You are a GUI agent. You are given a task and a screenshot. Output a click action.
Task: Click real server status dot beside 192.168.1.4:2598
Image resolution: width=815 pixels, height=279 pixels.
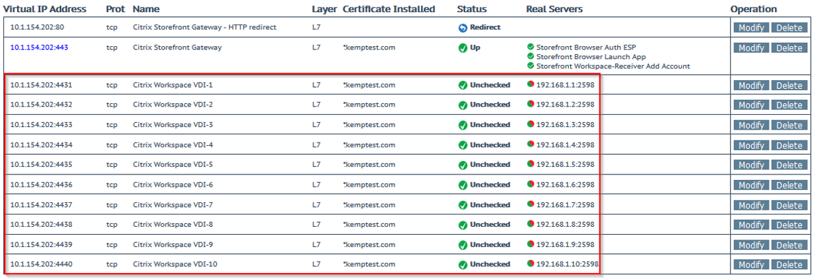click(x=531, y=144)
